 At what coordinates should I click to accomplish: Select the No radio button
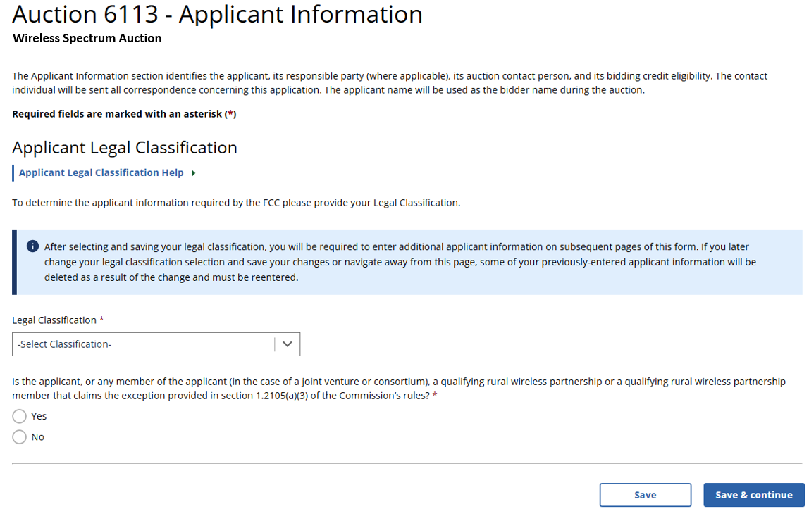(x=20, y=437)
